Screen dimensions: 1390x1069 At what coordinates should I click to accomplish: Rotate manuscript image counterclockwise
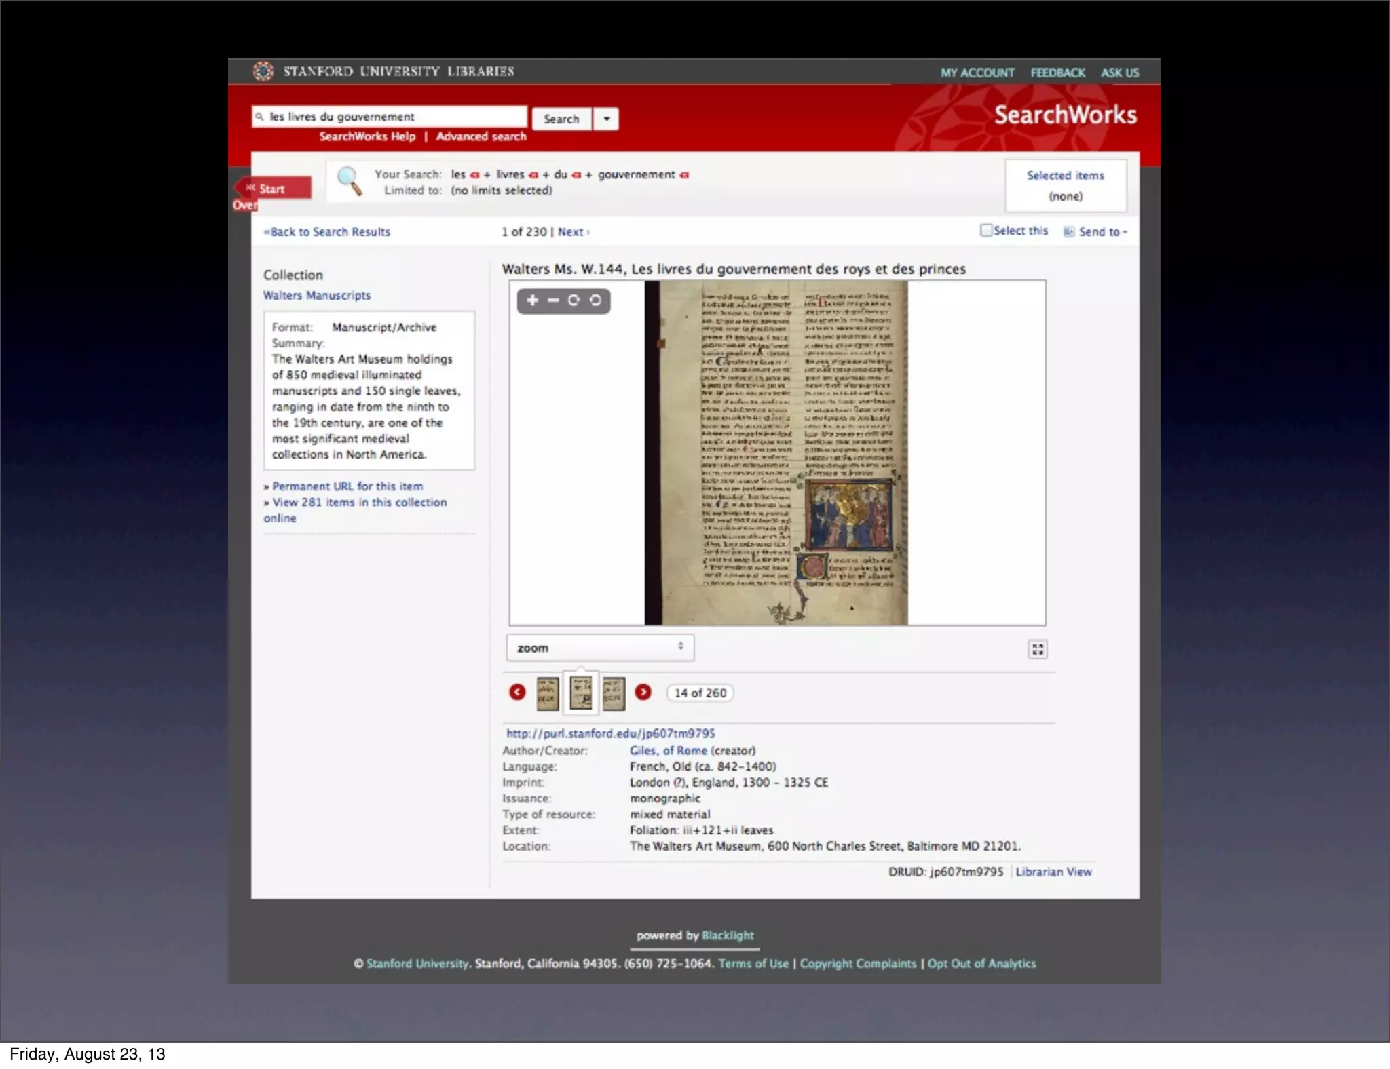(x=595, y=300)
